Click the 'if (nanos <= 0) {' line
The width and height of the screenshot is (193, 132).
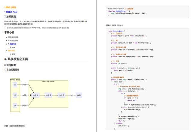[x=131, y=98]
